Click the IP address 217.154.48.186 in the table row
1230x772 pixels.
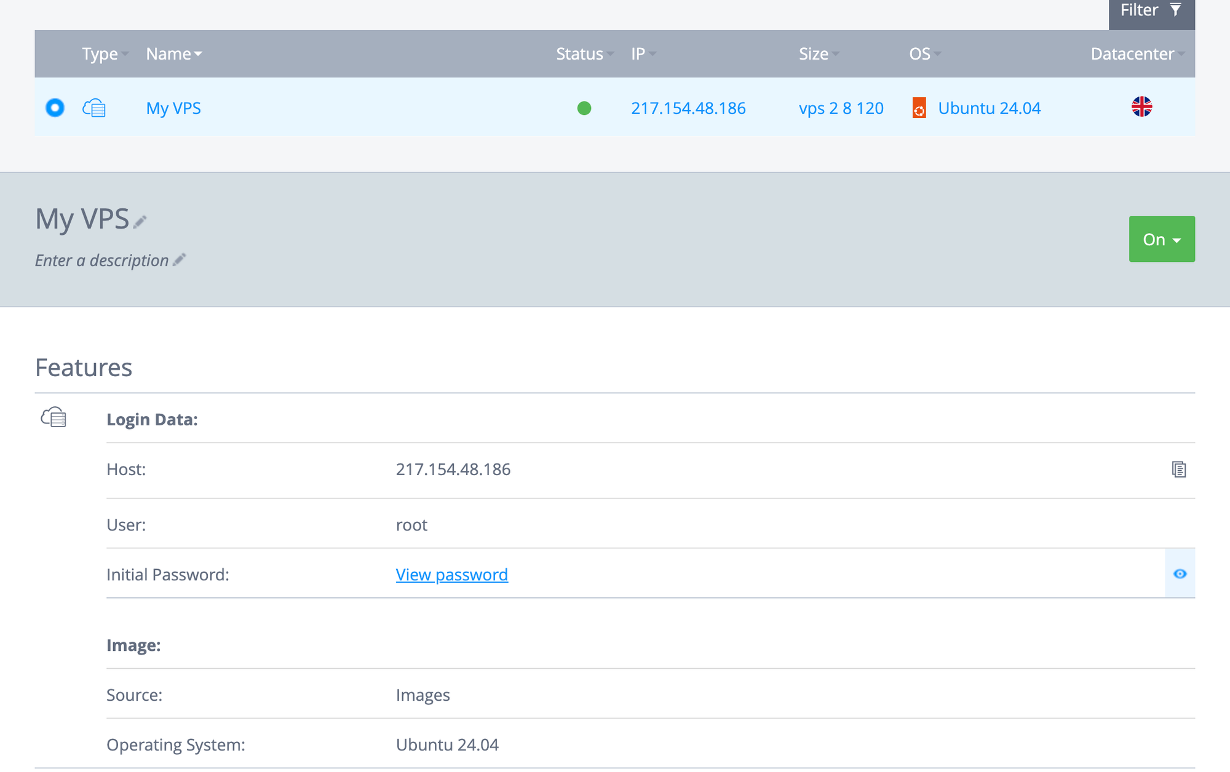click(688, 108)
